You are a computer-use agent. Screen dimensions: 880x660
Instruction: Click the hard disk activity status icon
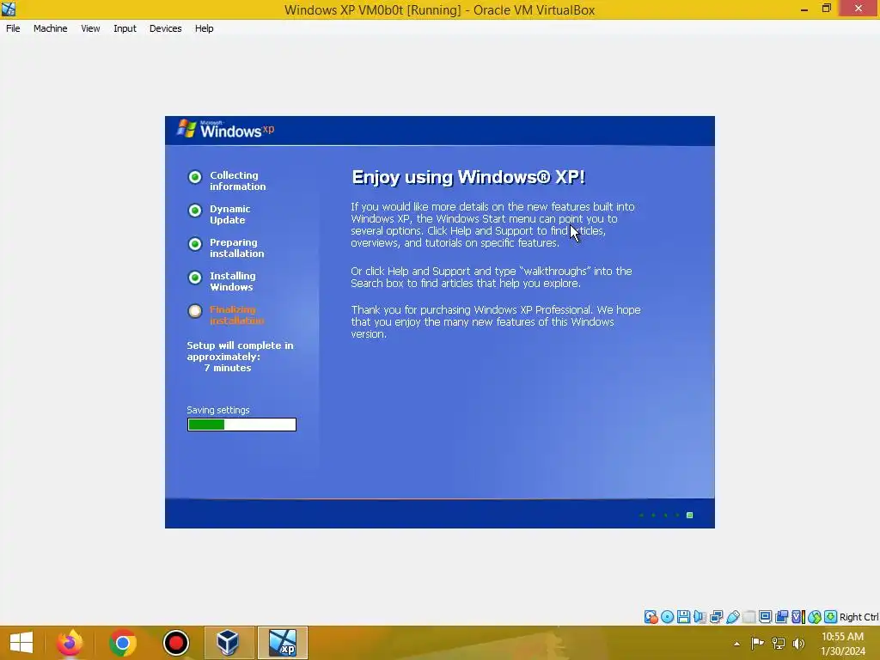pyautogui.click(x=651, y=617)
